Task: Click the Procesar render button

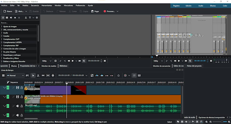Action: pyautogui.click(x=109, y=11)
